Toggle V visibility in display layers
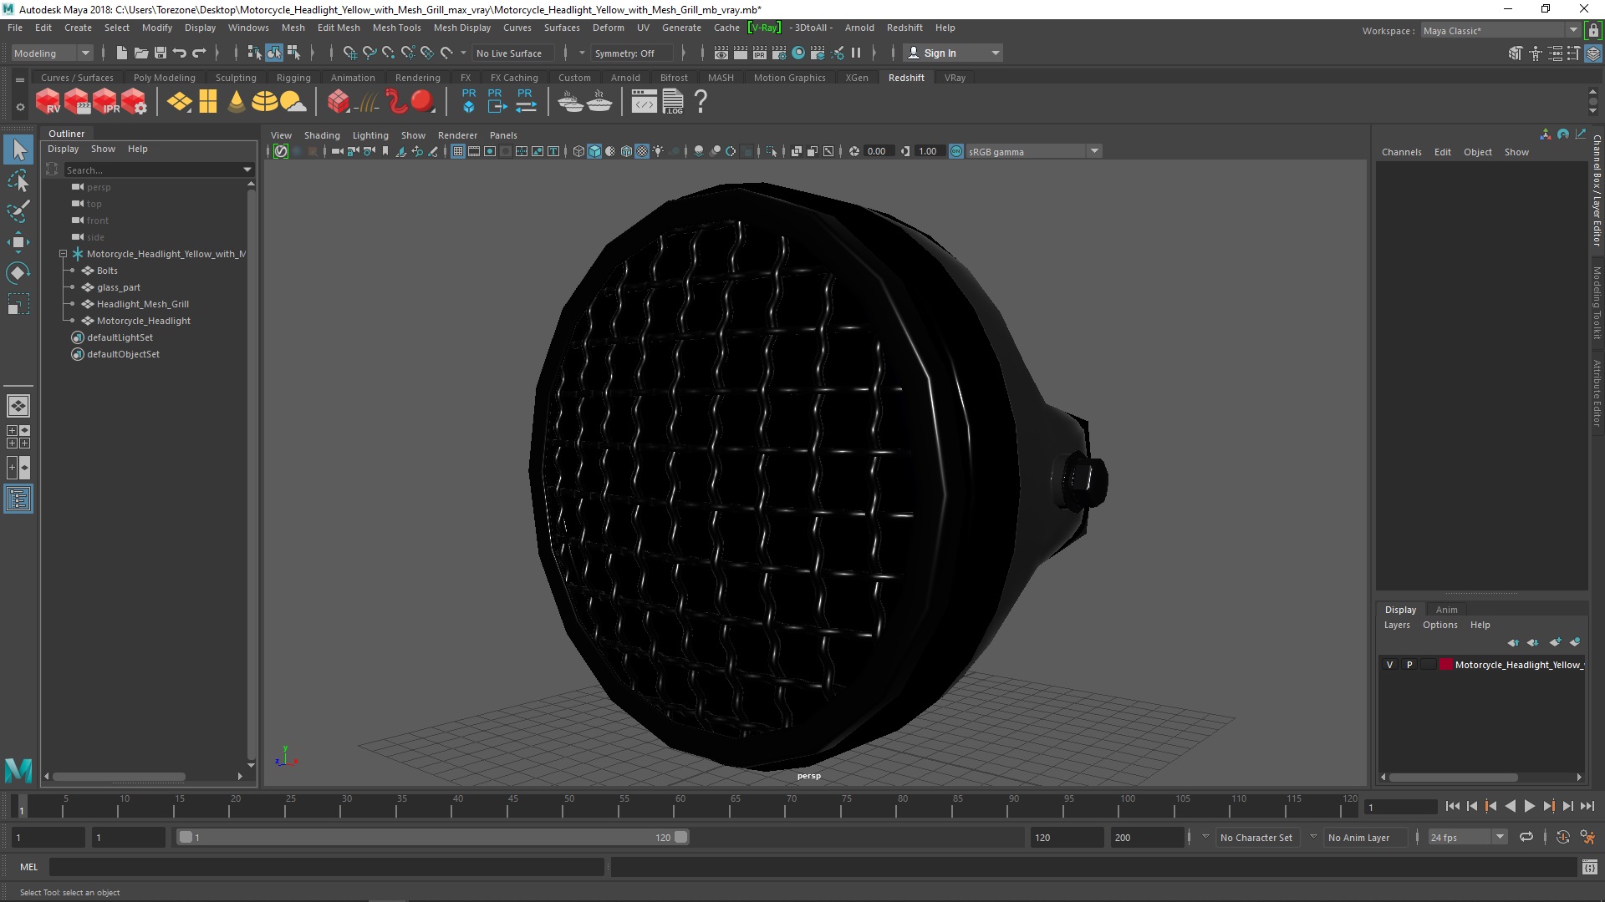This screenshot has height=902, width=1605. pyautogui.click(x=1390, y=663)
